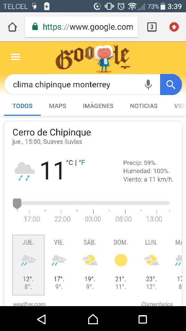Image resolution: width=186 pixels, height=331 pixels.
Task: Tap the red browser icon beside the tab counter
Action: [174, 27]
